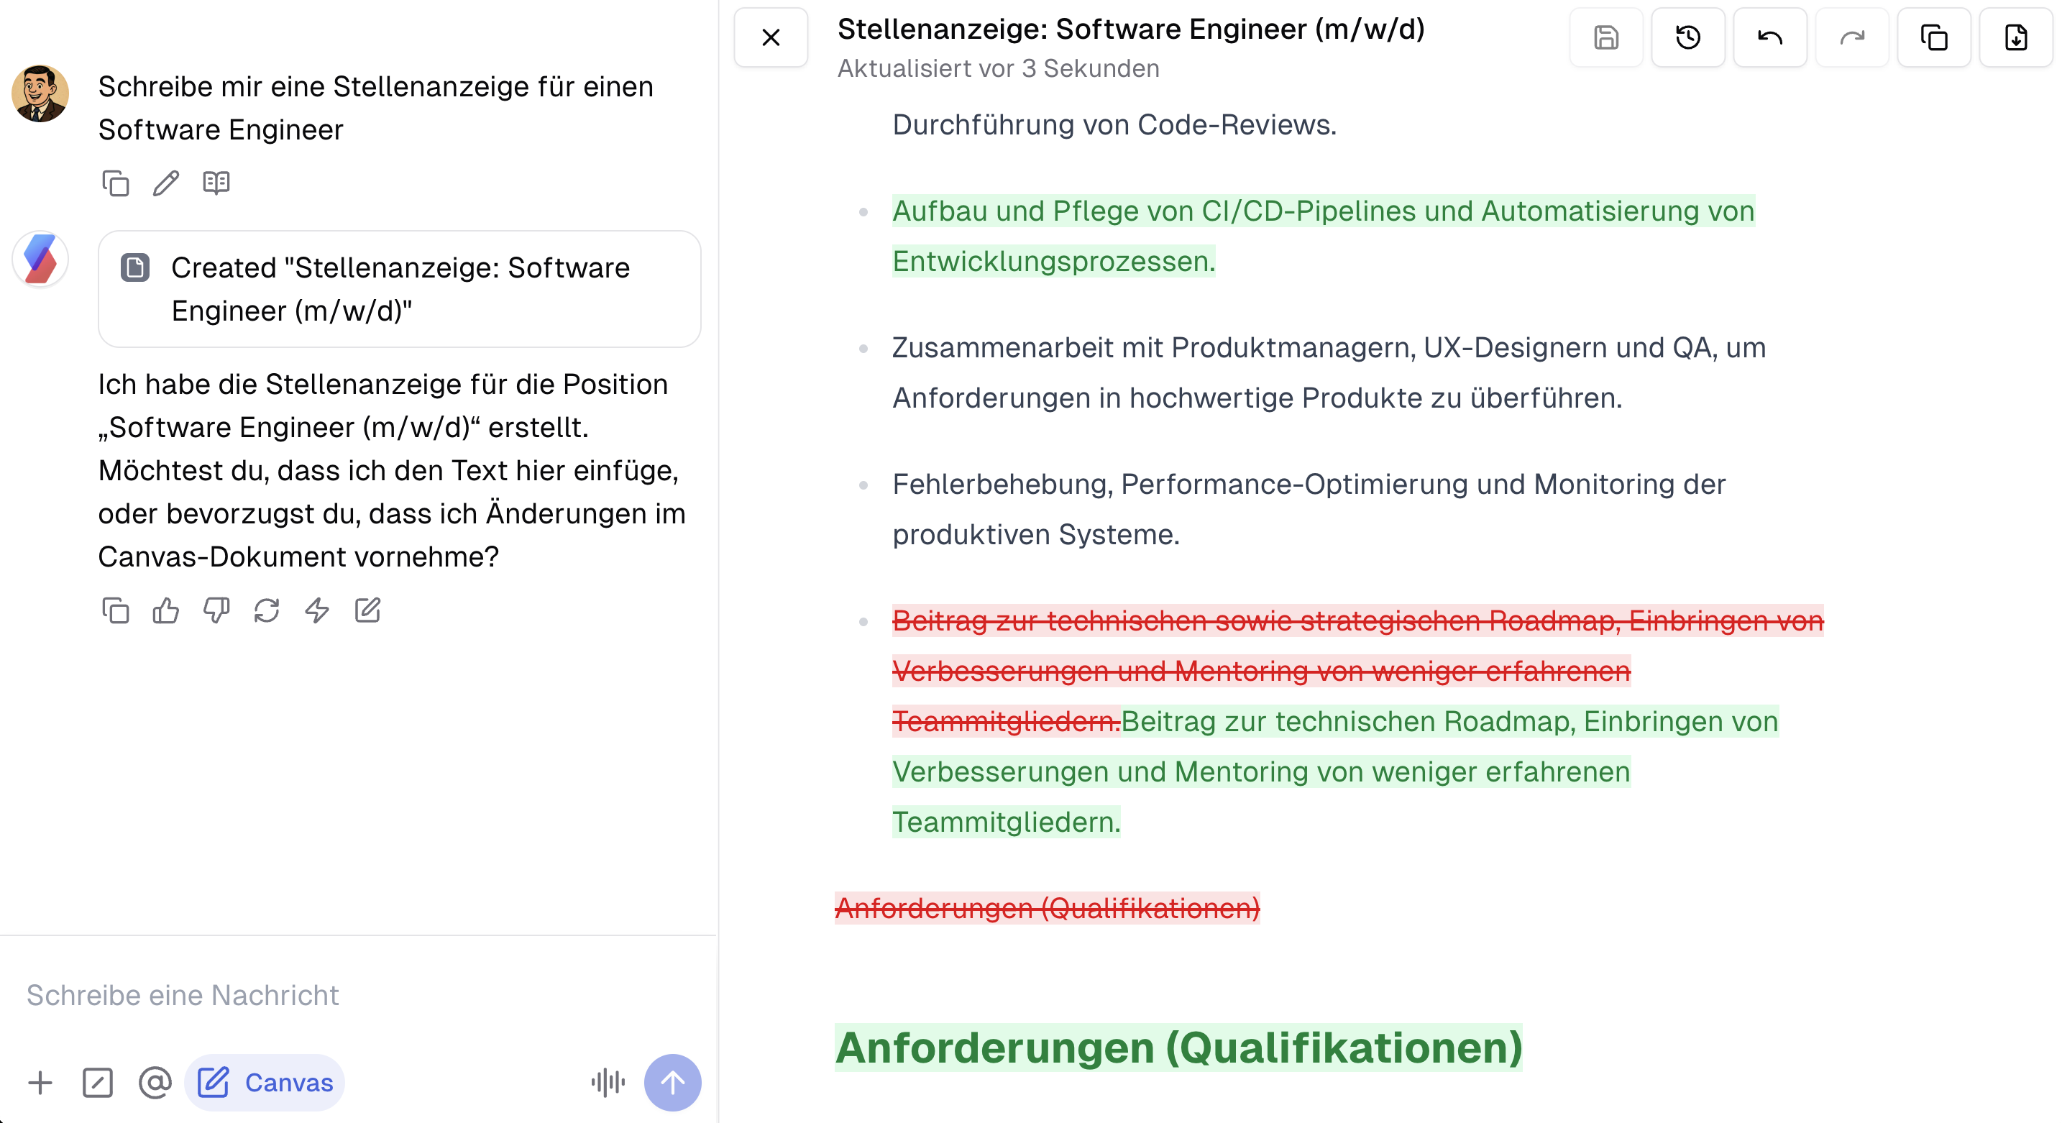Start voice dictation input
The image size is (2062, 1123).
click(x=607, y=1082)
